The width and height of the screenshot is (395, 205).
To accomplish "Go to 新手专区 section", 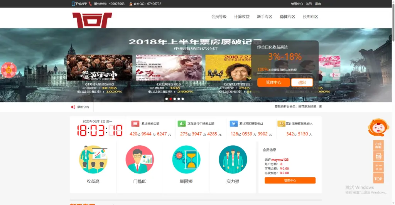I will (x=265, y=17).
